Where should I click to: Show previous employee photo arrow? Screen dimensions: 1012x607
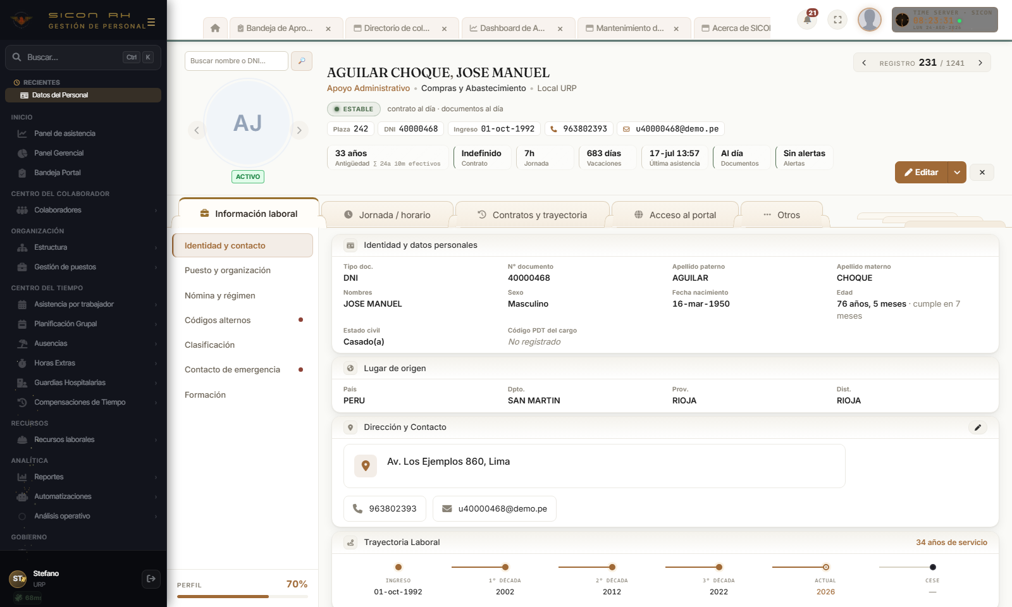pyautogui.click(x=197, y=130)
